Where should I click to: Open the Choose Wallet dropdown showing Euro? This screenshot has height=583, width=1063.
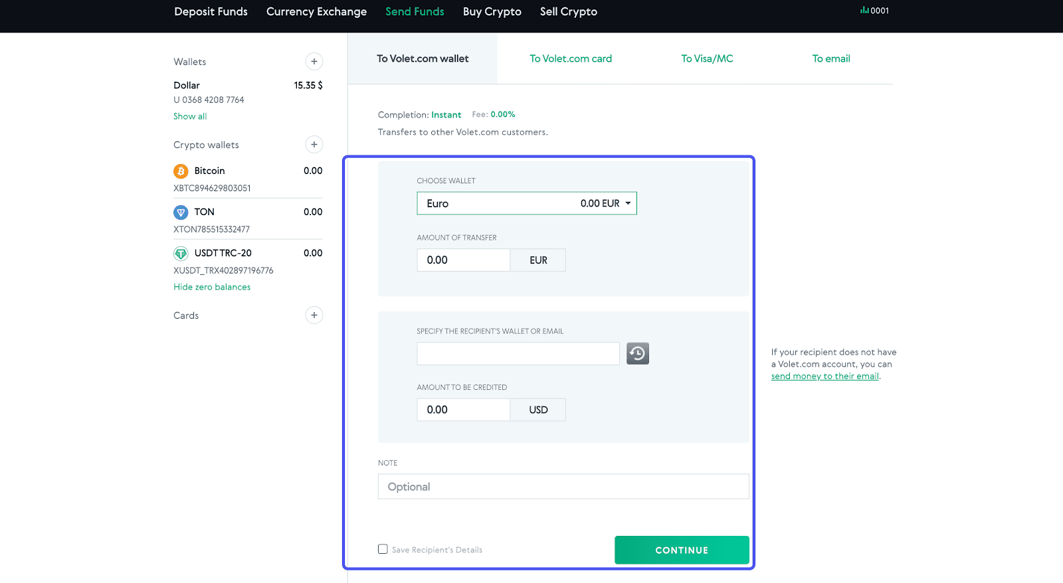pos(527,203)
